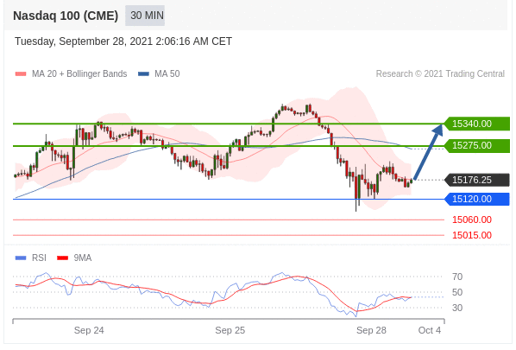The image size is (516, 350).
Task: Click the Sep 24 date axis label
Action: tap(89, 330)
